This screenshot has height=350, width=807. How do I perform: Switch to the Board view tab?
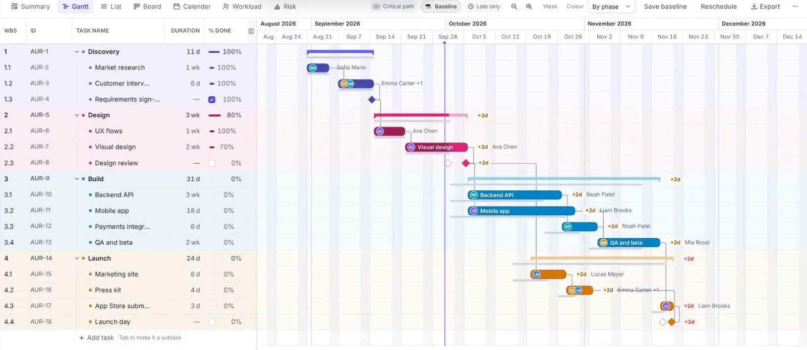[147, 7]
